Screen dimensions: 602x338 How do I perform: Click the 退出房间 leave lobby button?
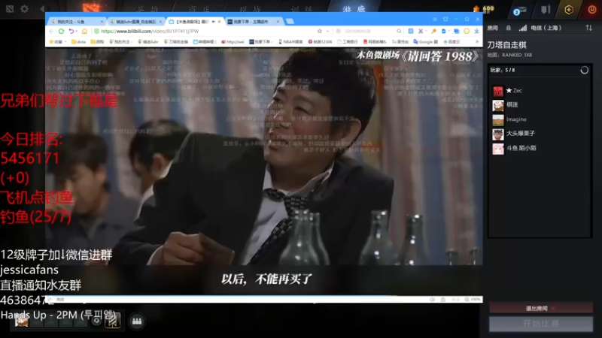540,308
